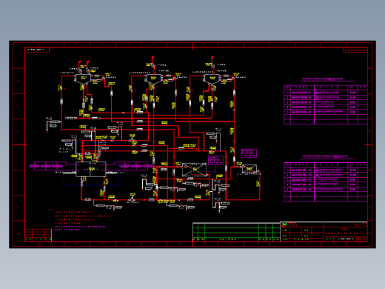
Task: Click the green revision grid in title block
Action: 236,232
